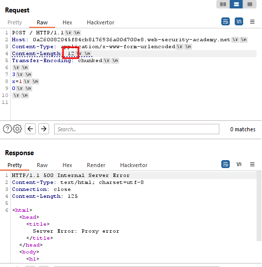Click the 'x=1' body line
Viewport: 262px width, 267px height.
pos(17,82)
